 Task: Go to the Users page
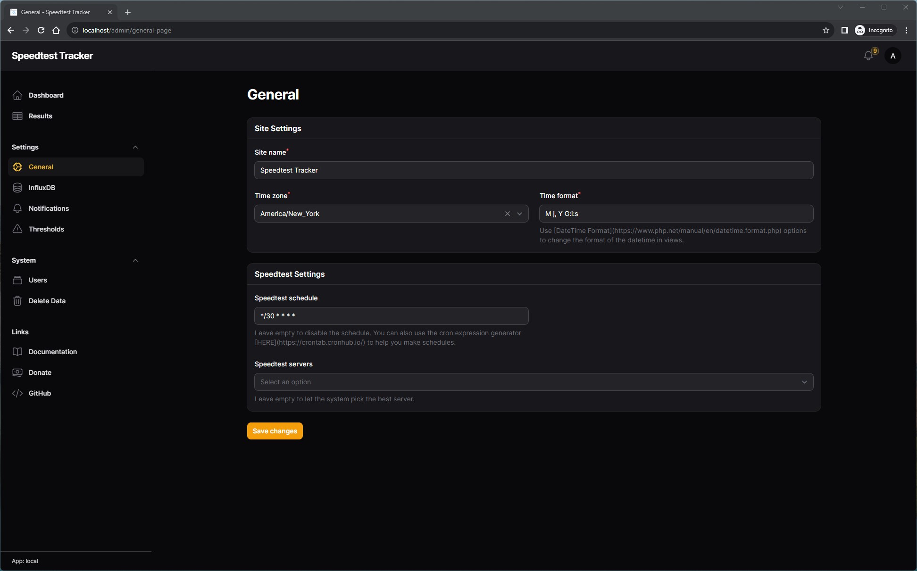click(38, 280)
